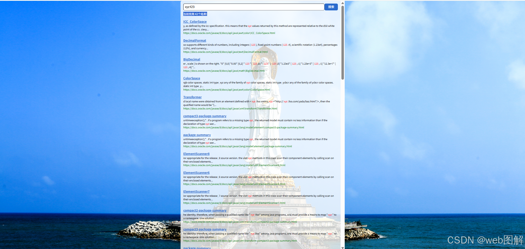Click DecimalFormat snippet starting 'so supports different kinds'
This screenshot has height=249, width=525.
260,47
